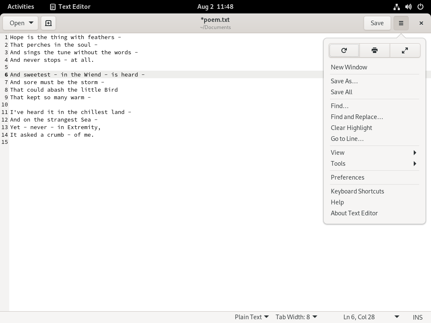Click the line "That kept so many warm"
Image resolution: width=431 pixels, height=323 pixels.
[x=51, y=97]
